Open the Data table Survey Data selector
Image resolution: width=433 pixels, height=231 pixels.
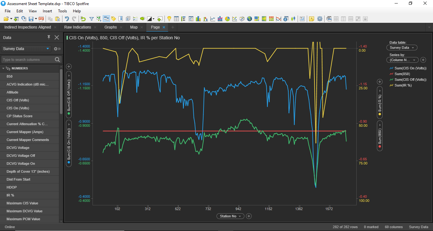[x=402, y=48]
